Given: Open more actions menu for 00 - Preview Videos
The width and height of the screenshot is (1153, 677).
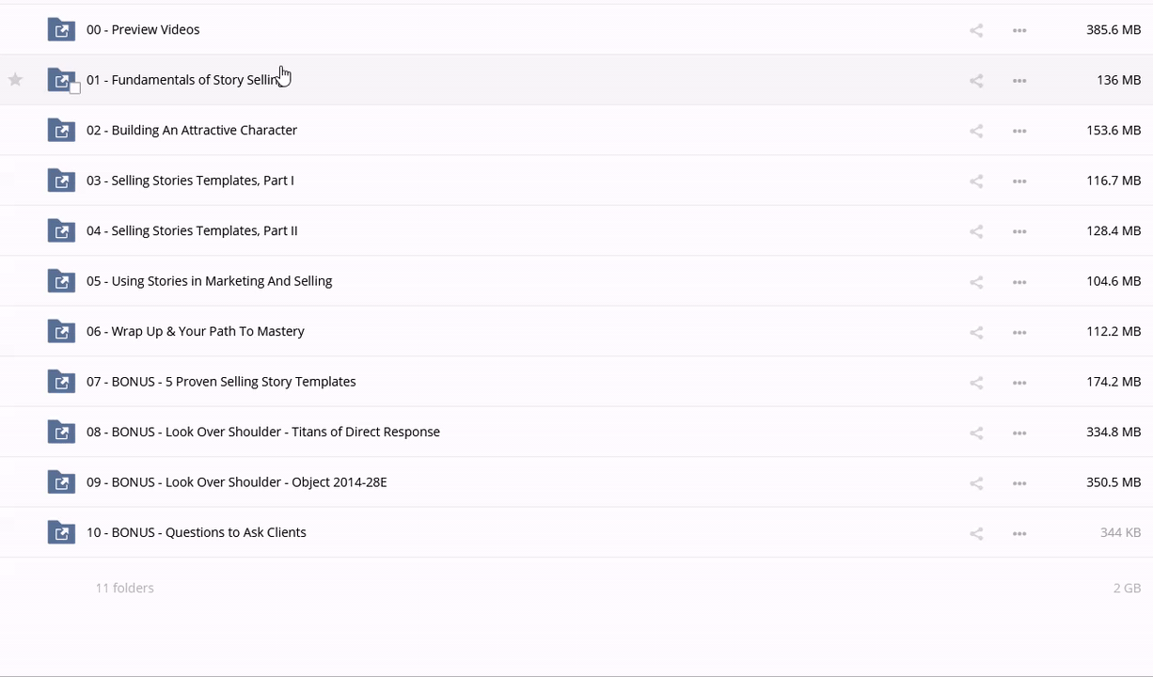Looking at the screenshot, I should pyautogui.click(x=1019, y=30).
